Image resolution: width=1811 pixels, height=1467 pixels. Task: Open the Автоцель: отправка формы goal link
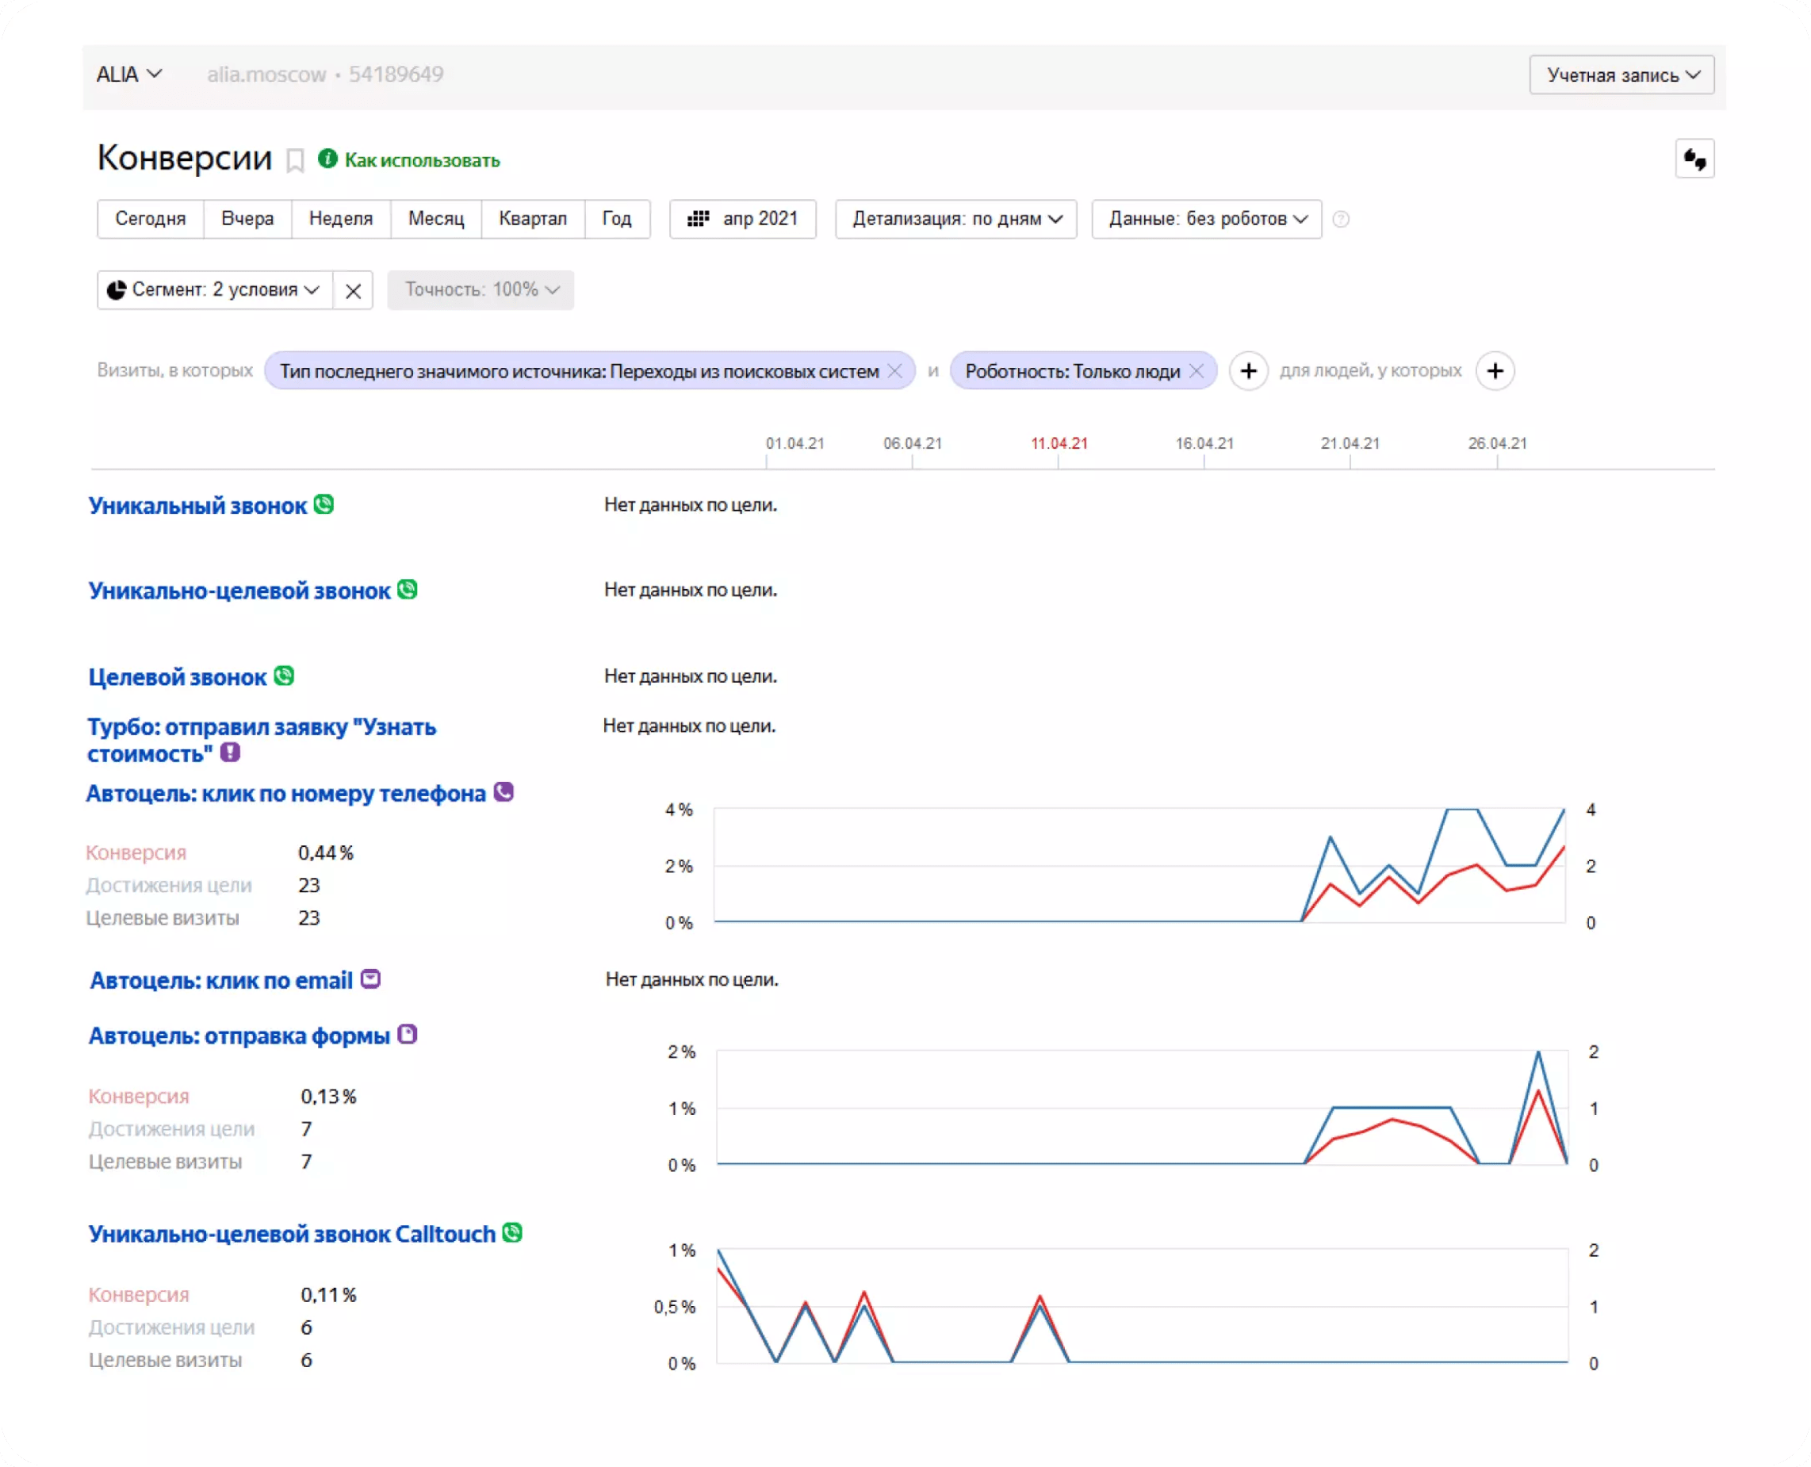point(239,1035)
